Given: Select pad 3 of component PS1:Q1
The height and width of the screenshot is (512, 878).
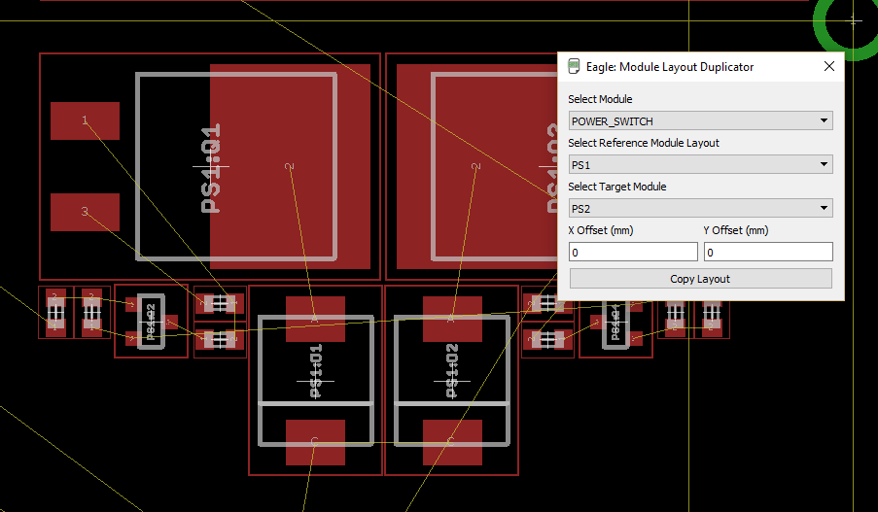Looking at the screenshot, I should point(86,212).
